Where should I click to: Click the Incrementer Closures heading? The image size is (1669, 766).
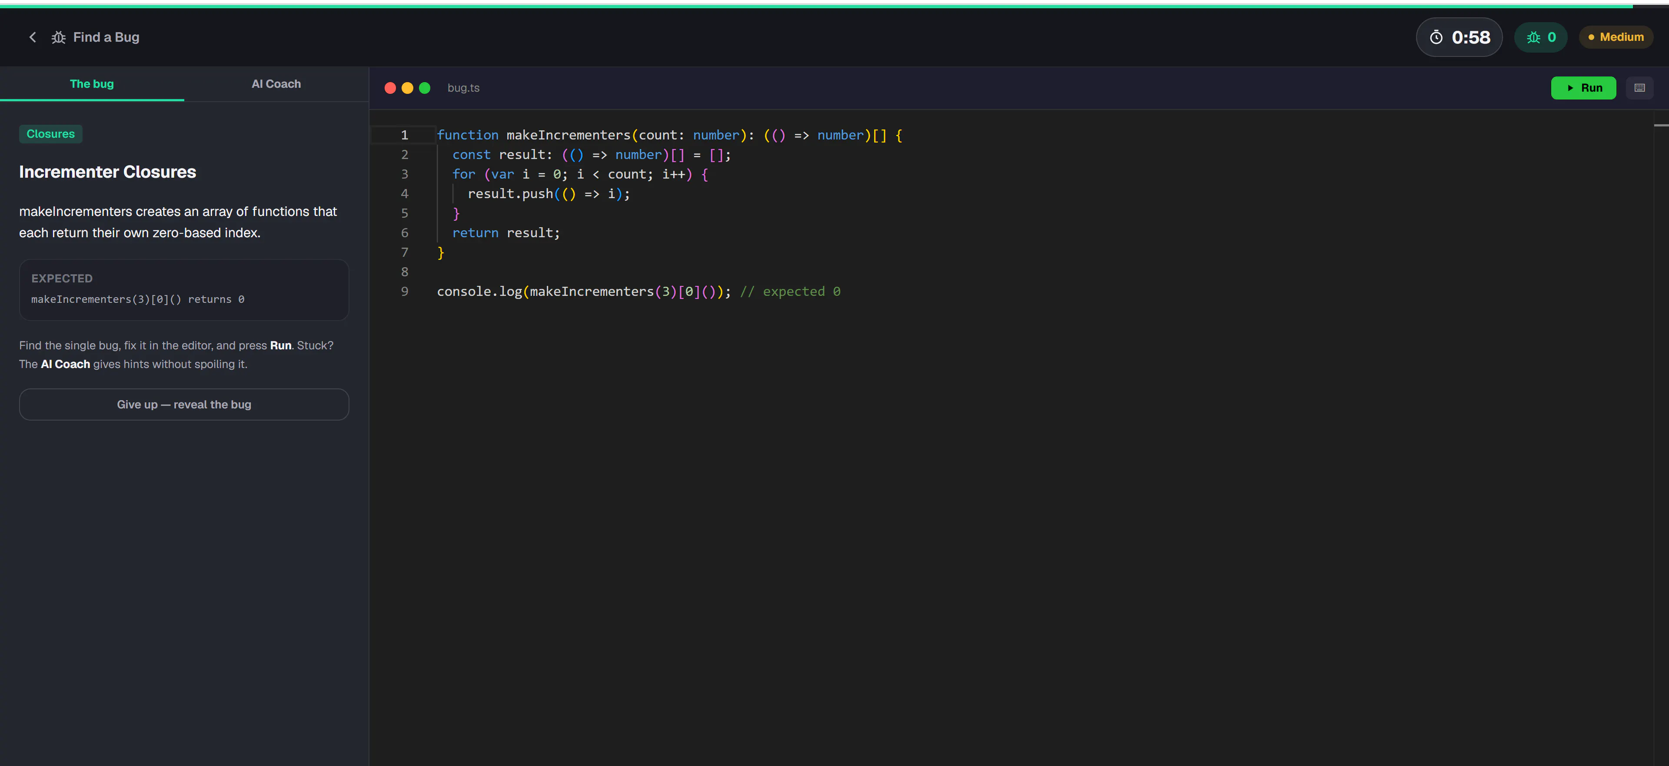click(107, 172)
